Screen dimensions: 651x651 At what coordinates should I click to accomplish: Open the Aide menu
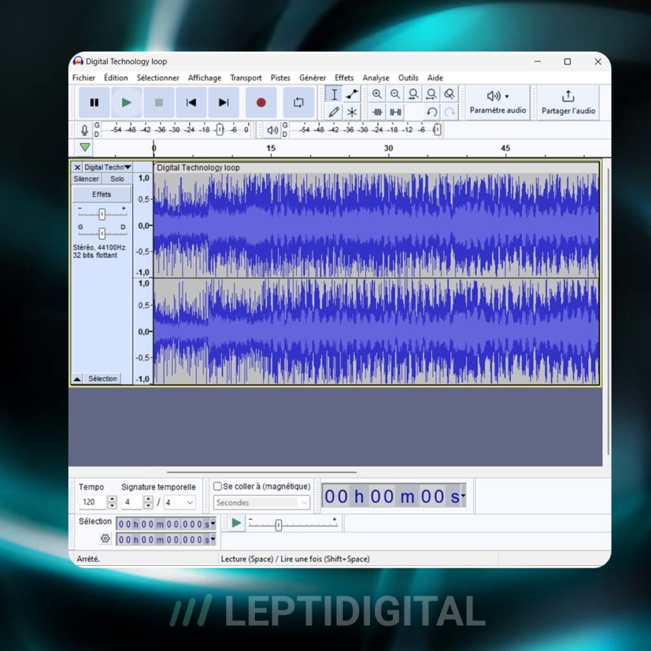[x=435, y=78]
